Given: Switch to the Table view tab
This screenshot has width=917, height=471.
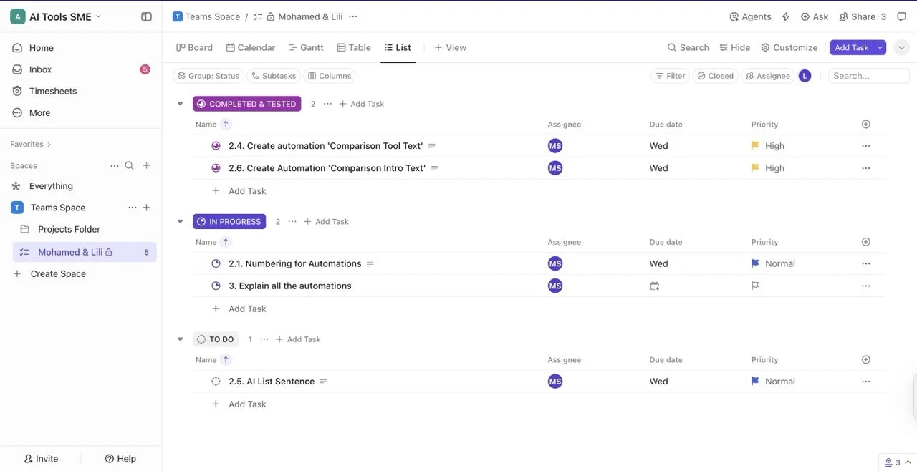Looking at the screenshot, I should pyautogui.click(x=354, y=47).
